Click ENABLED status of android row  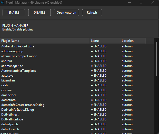coord(99,61)
